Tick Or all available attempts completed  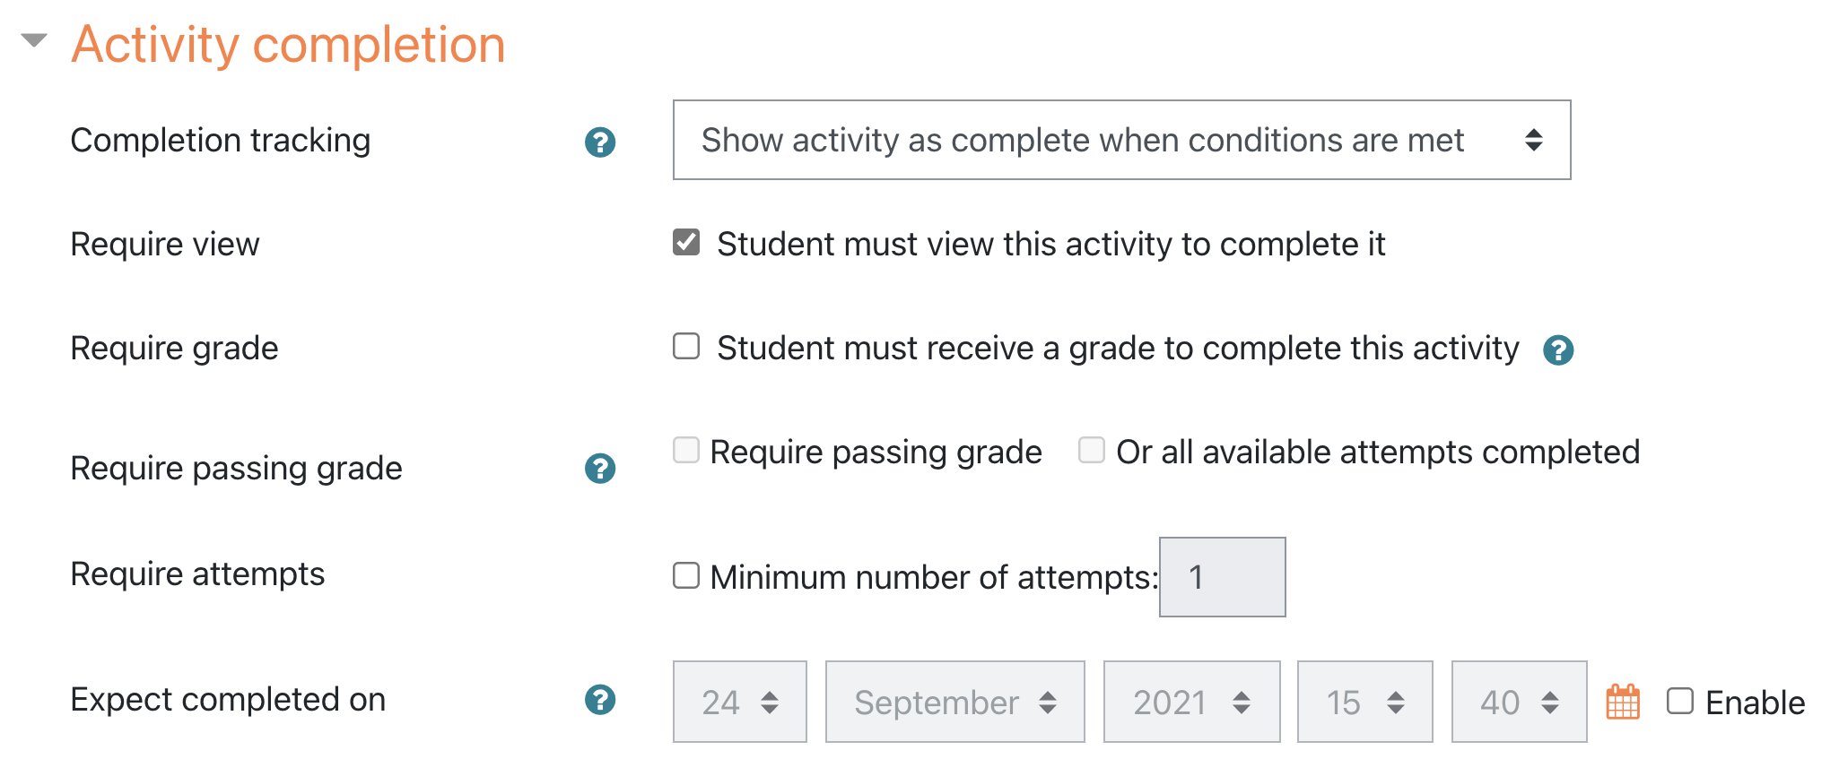pos(1092,450)
